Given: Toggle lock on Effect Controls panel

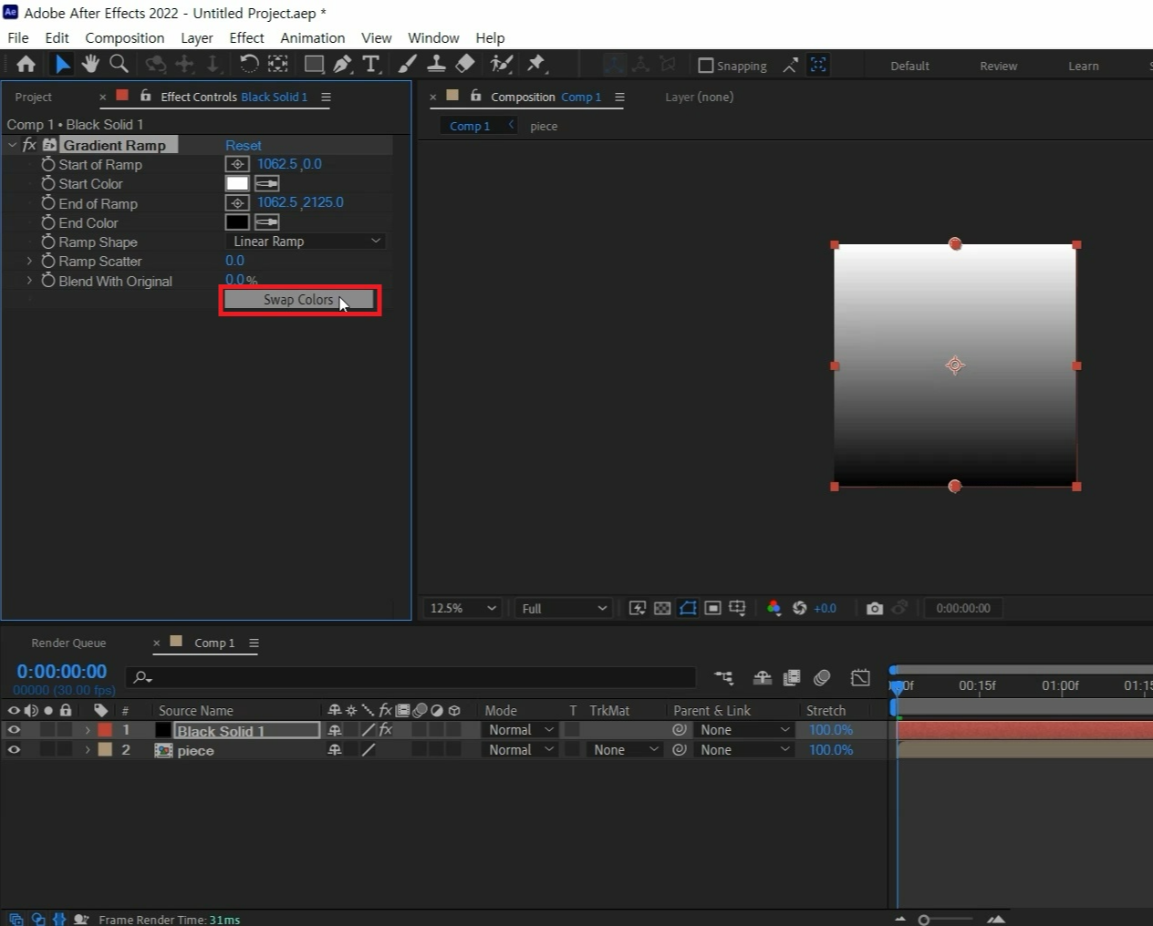Looking at the screenshot, I should click(145, 96).
